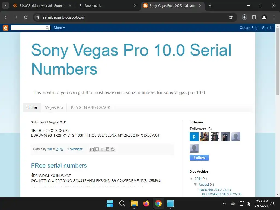Click the follower avatar with letter p
Image resolution: width=280 pixels, height=210 pixels.
194,137
